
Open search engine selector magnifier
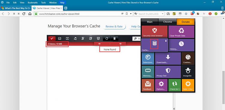(136, 14)
